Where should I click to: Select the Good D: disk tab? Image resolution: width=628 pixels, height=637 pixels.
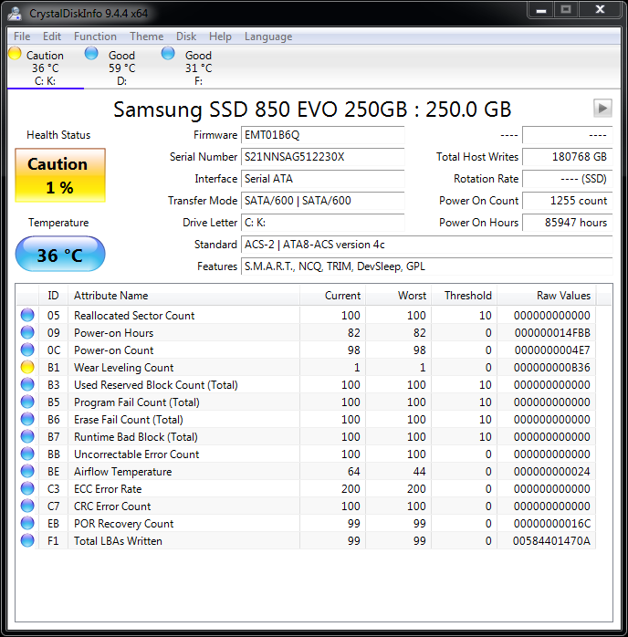(x=121, y=68)
